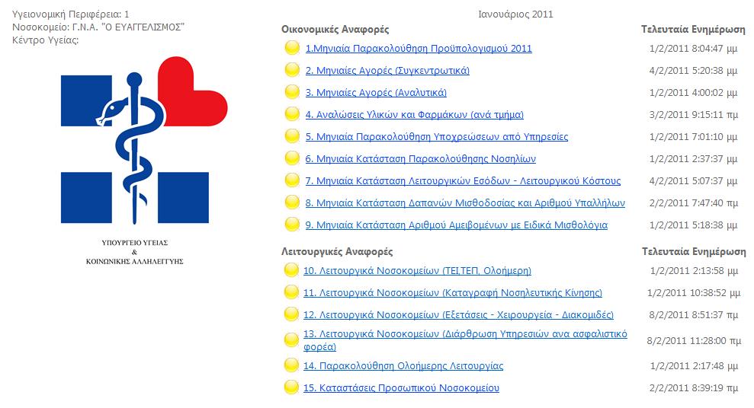Open 7. Λειτουργικών Εσόδων - Λειτουργικού Κόστους link
This screenshot has height=408, width=754.
point(463,181)
